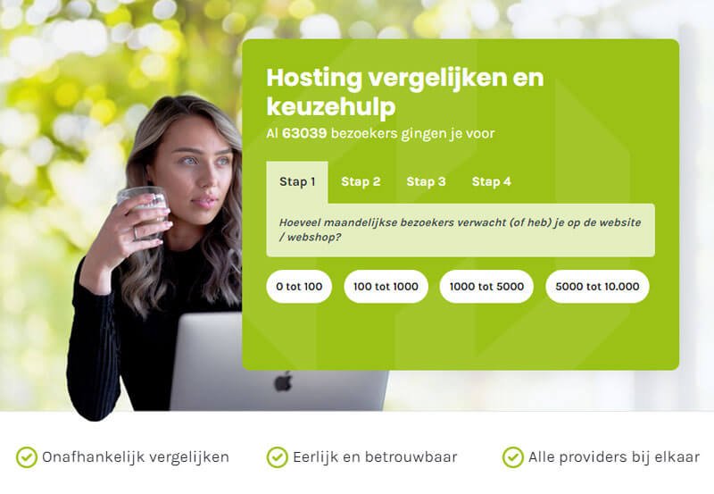Switch to the Stap 1 tab
The image size is (714, 494).
tap(297, 182)
